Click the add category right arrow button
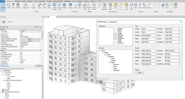The height and width of the screenshot is (99, 185). click(116, 34)
